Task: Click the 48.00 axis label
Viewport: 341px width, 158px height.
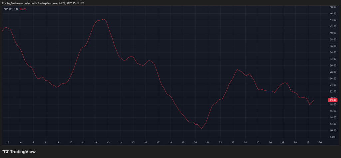Action: pyautogui.click(x=333, y=7)
